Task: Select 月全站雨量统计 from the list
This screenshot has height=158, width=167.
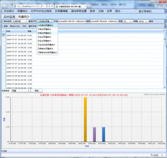Action: coord(47,41)
